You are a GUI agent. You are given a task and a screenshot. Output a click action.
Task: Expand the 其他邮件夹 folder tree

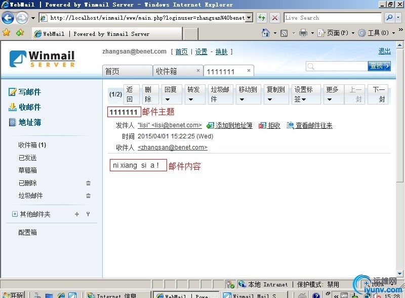tap(15, 214)
